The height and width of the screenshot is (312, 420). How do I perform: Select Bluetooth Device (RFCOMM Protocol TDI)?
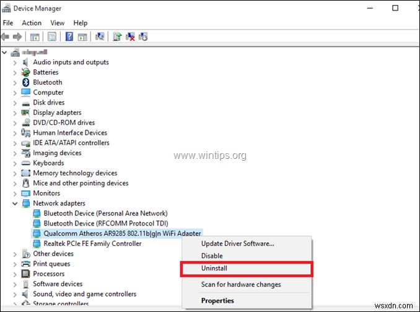[106, 223]
